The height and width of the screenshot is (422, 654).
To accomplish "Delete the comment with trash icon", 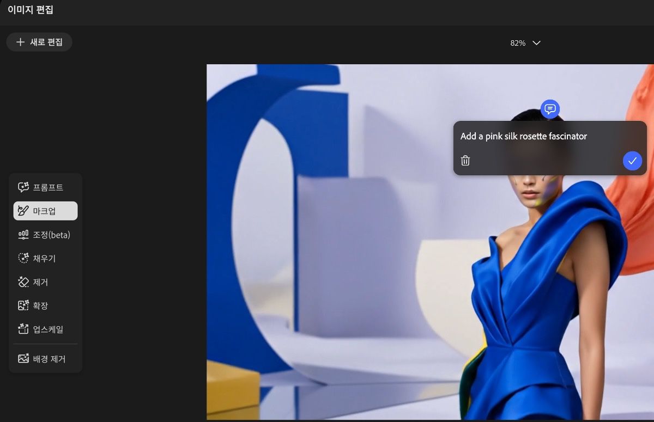I will pyautogui.click(x=465, y=161).
